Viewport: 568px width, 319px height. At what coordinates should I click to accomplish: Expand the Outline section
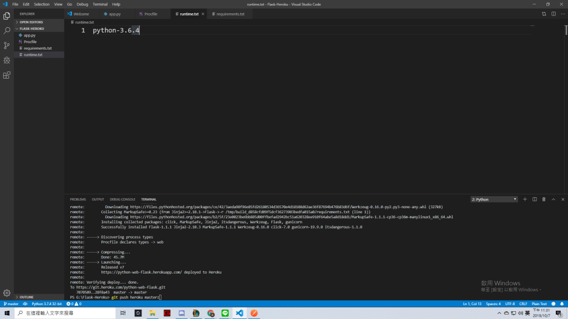[x=26, y=297]
